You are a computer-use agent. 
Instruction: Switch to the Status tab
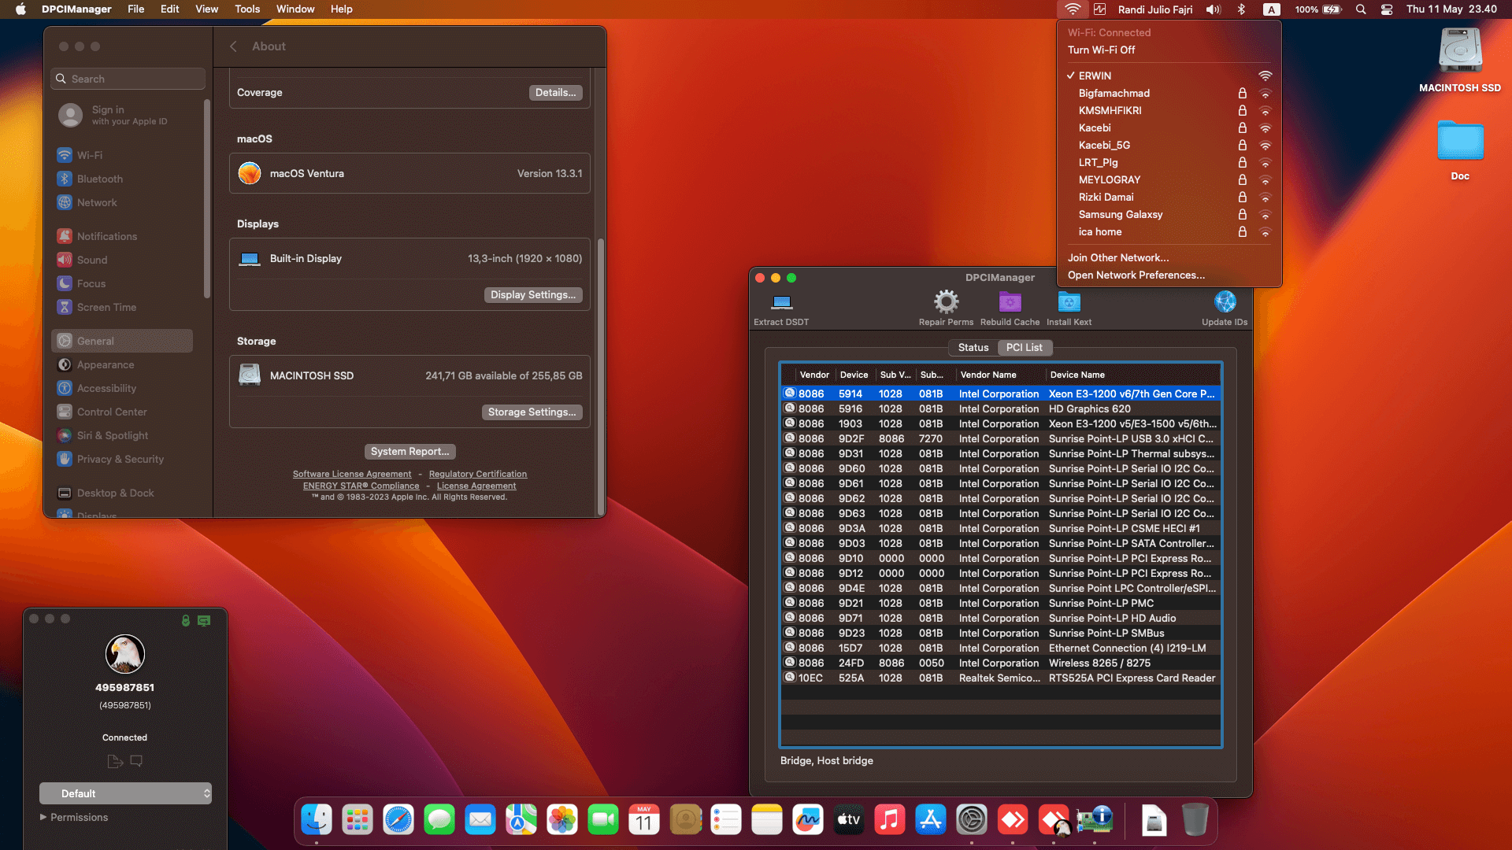pyautogui.click(x=973, y=347)
